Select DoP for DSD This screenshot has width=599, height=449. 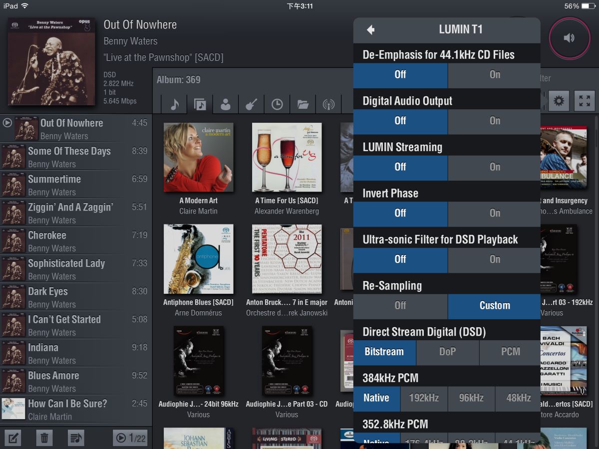tap(448, 352)
